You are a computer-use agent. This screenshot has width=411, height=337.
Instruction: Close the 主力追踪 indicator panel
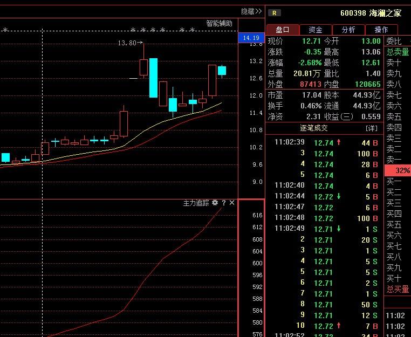pos(232,203)
